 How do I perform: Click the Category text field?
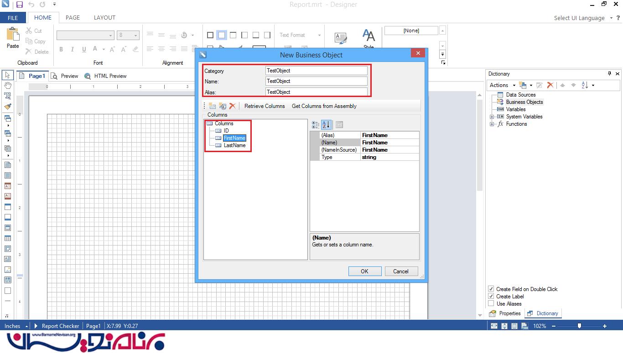click(316, 71)
